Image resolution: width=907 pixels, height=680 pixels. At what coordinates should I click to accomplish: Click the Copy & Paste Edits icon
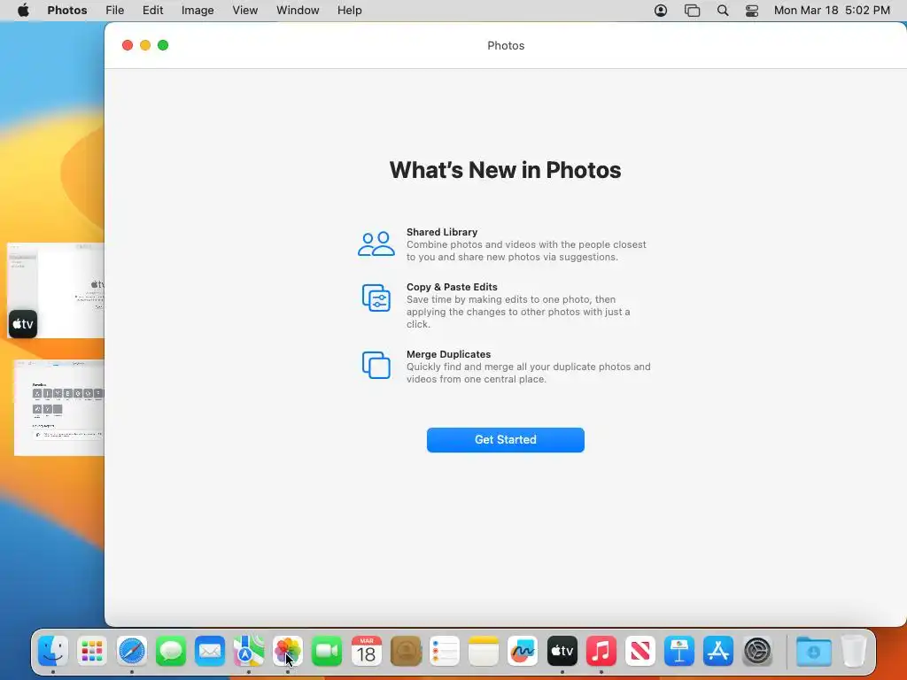pos(376,297)
